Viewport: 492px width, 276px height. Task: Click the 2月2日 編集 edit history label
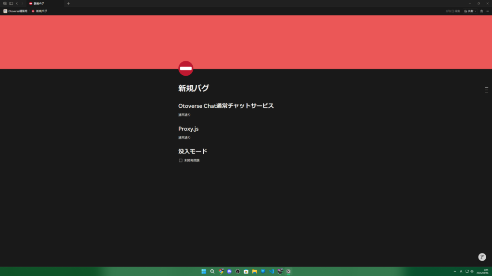[453, 11]
